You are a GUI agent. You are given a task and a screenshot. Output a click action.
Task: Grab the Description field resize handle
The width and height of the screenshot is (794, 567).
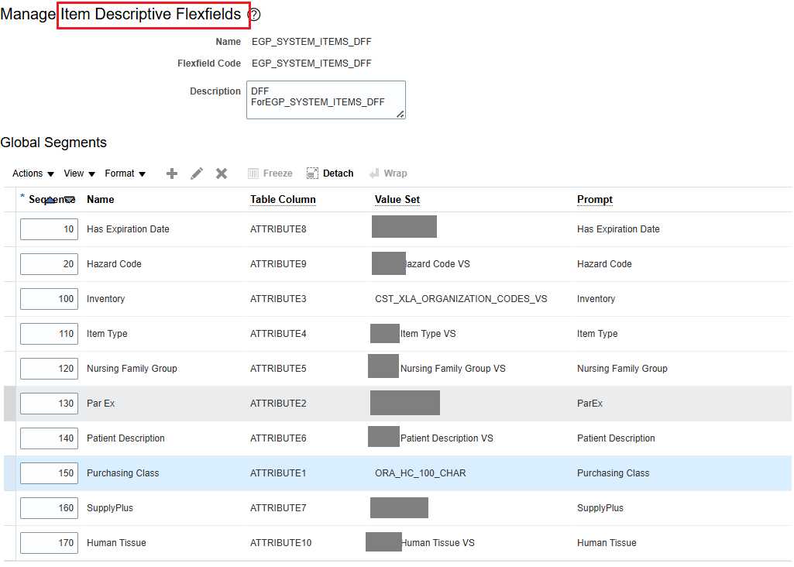pyautogui.click(x=400, y=115)
